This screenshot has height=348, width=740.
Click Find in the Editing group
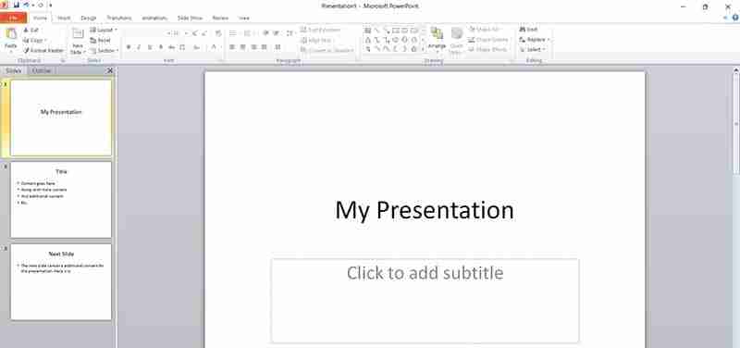528,30
